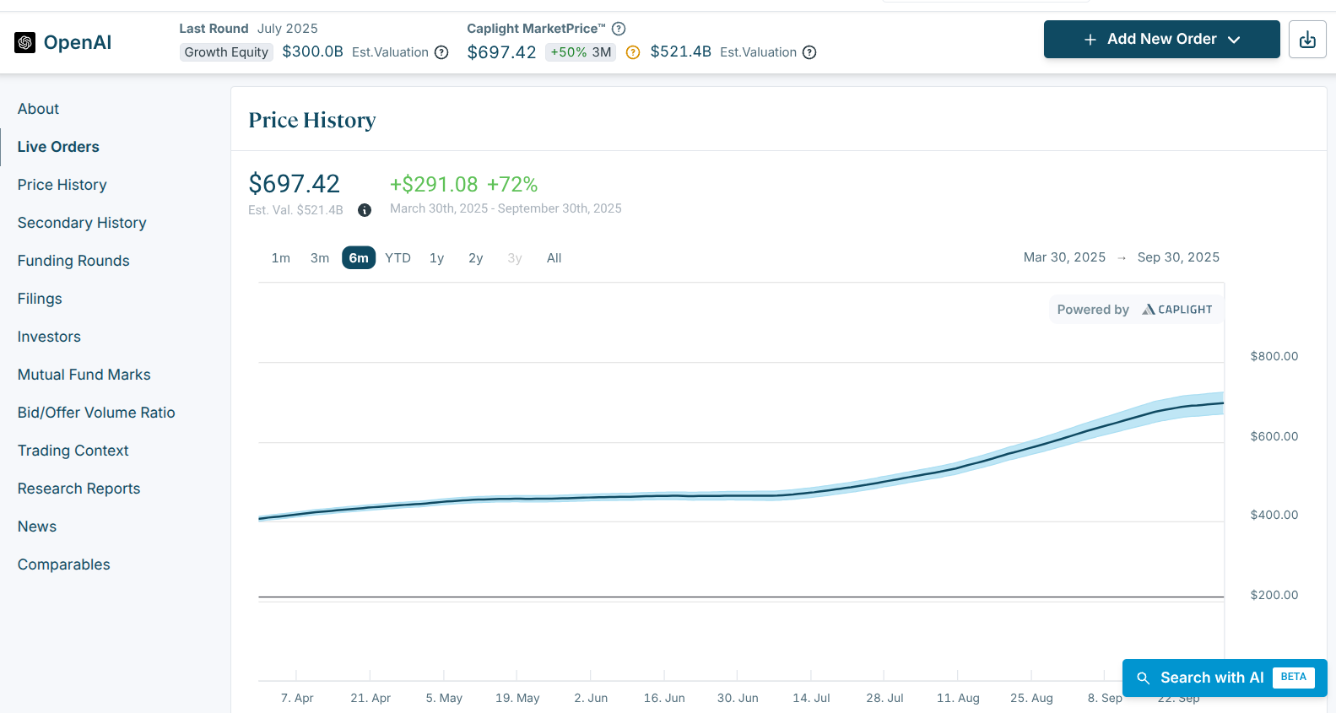Click the 7. Apr axis label

tap(297, 698)
